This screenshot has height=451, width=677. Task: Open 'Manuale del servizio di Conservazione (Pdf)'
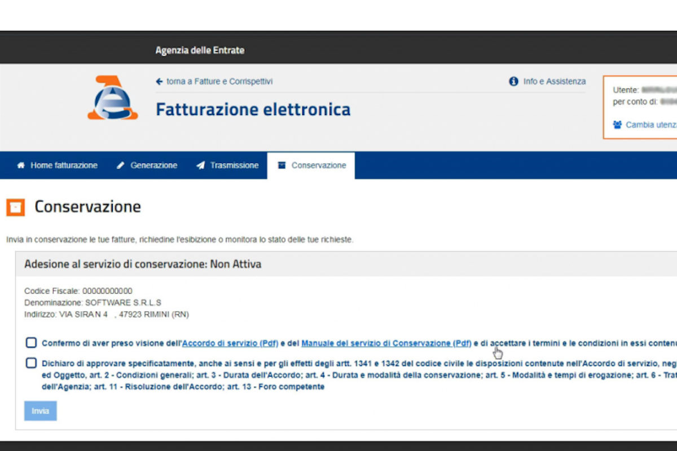pyautogui.click(x=386, y=343)
